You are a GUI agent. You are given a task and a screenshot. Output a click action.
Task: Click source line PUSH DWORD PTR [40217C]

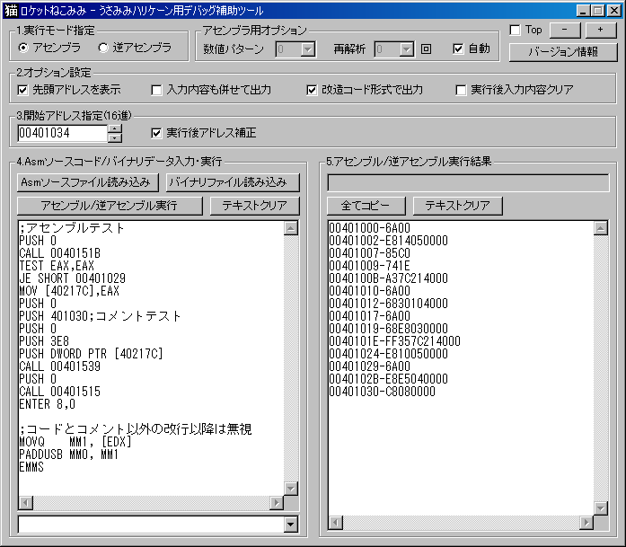point(91,354)
